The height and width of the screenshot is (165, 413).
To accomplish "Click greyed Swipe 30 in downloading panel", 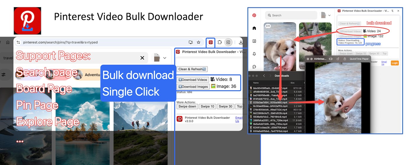I will [x=374, y=54].
